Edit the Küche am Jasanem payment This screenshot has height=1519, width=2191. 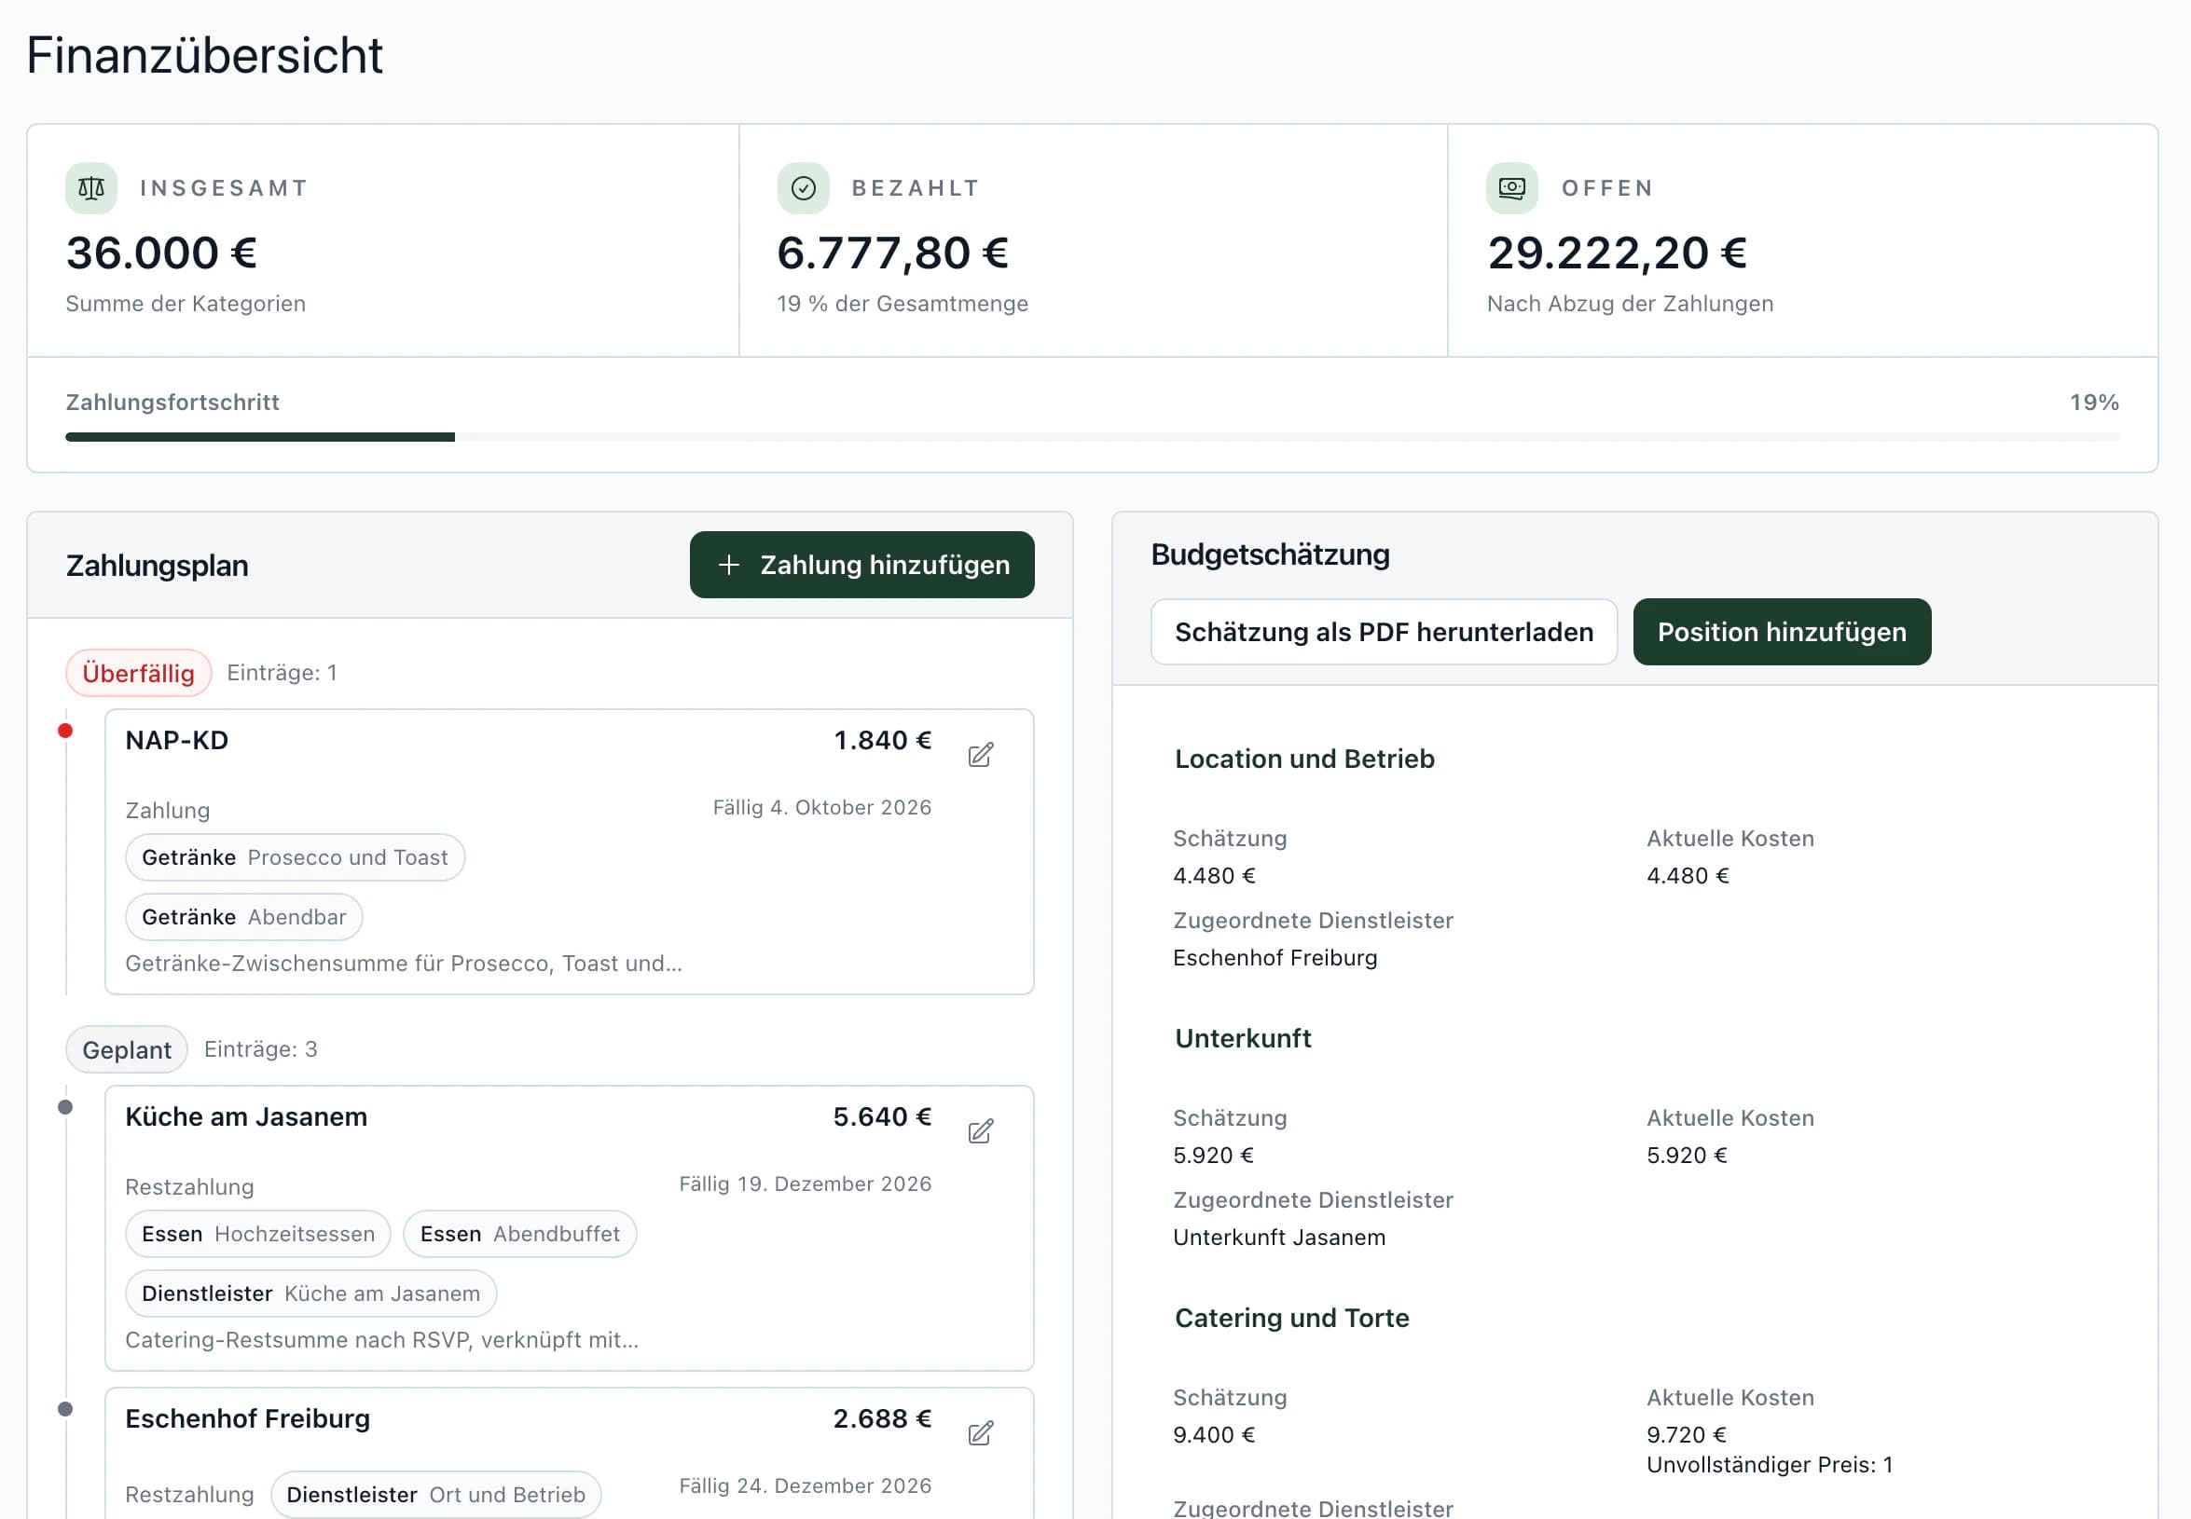click(981, 1131)
